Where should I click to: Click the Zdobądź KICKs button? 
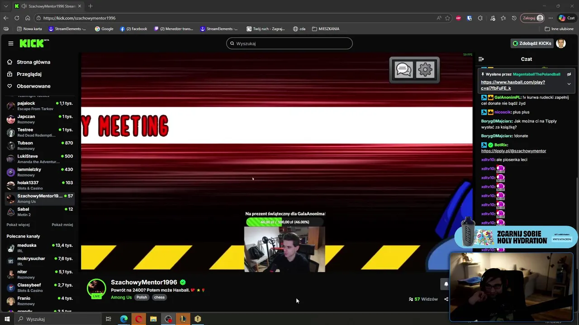click(x=532, y=43)
